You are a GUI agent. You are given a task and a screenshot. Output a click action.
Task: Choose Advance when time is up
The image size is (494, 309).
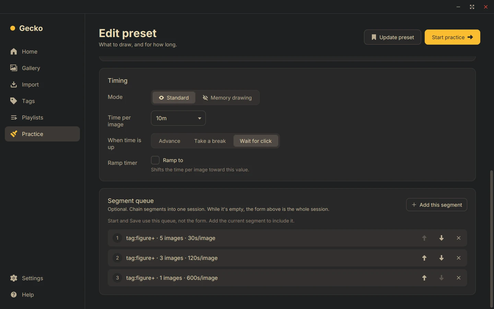click(169, 141)
